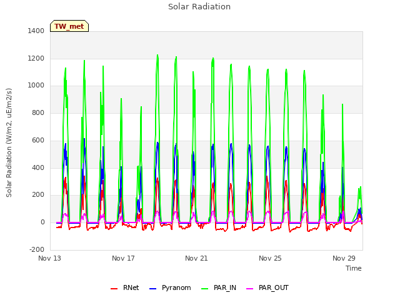Click the Nov 25 x-axis tick label
Screen dimensions: 400x300
click(x=270, y=258)
